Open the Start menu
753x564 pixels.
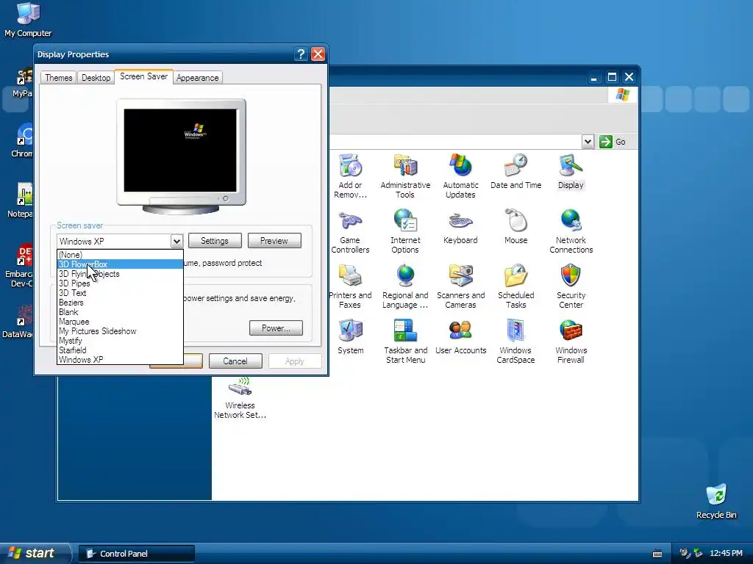point(35,553)
